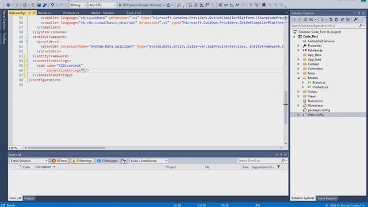This screenshot has width=368, height=207.
Task: Click the Error List search magnifier icon
Action: 283,160
